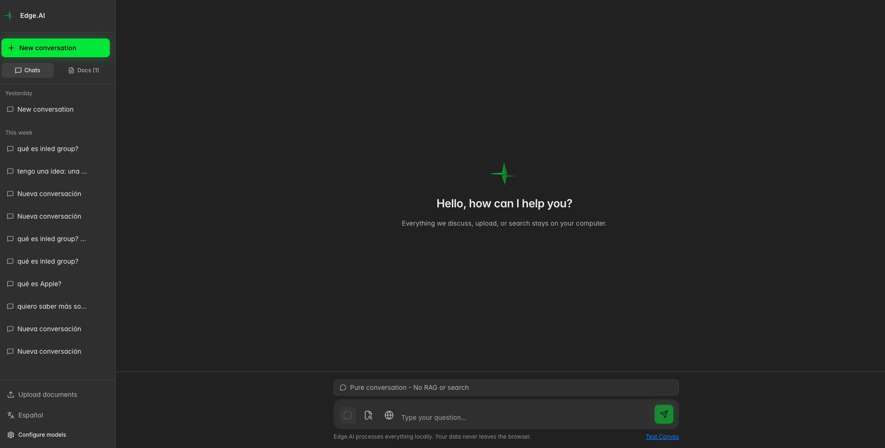Open the 'qué es Apple?' conversation
The height and width of the screenshot is (448, 885).
tap(39, 284)
